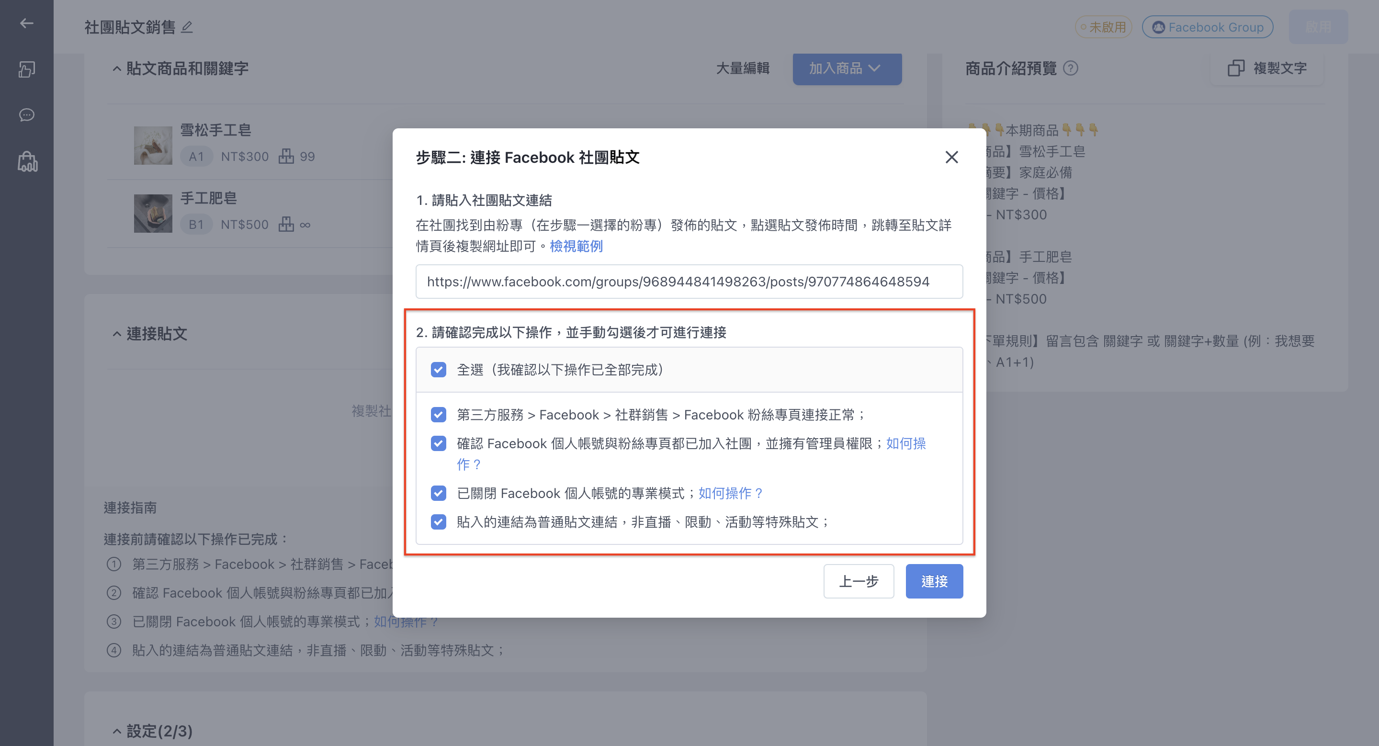Image resolution: width=1379 pixels, height=746 pixels.
Task: Click the 檢視範例 link
Action: pyautogui.click(x=576, y=246)
